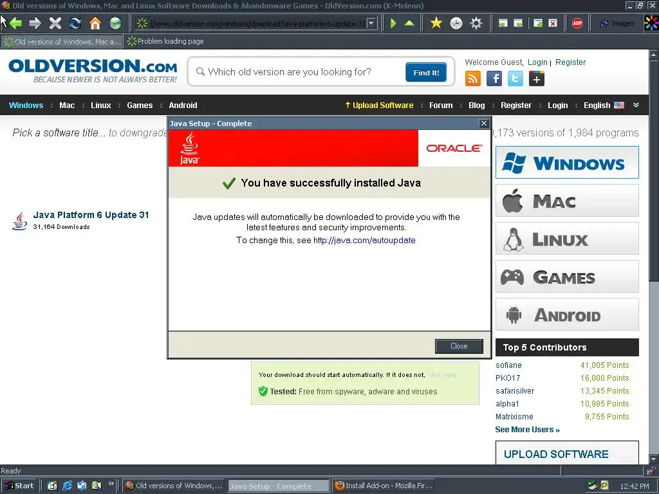
Task: Open the Windows category banner in sidebar
Action: (567, 163)
